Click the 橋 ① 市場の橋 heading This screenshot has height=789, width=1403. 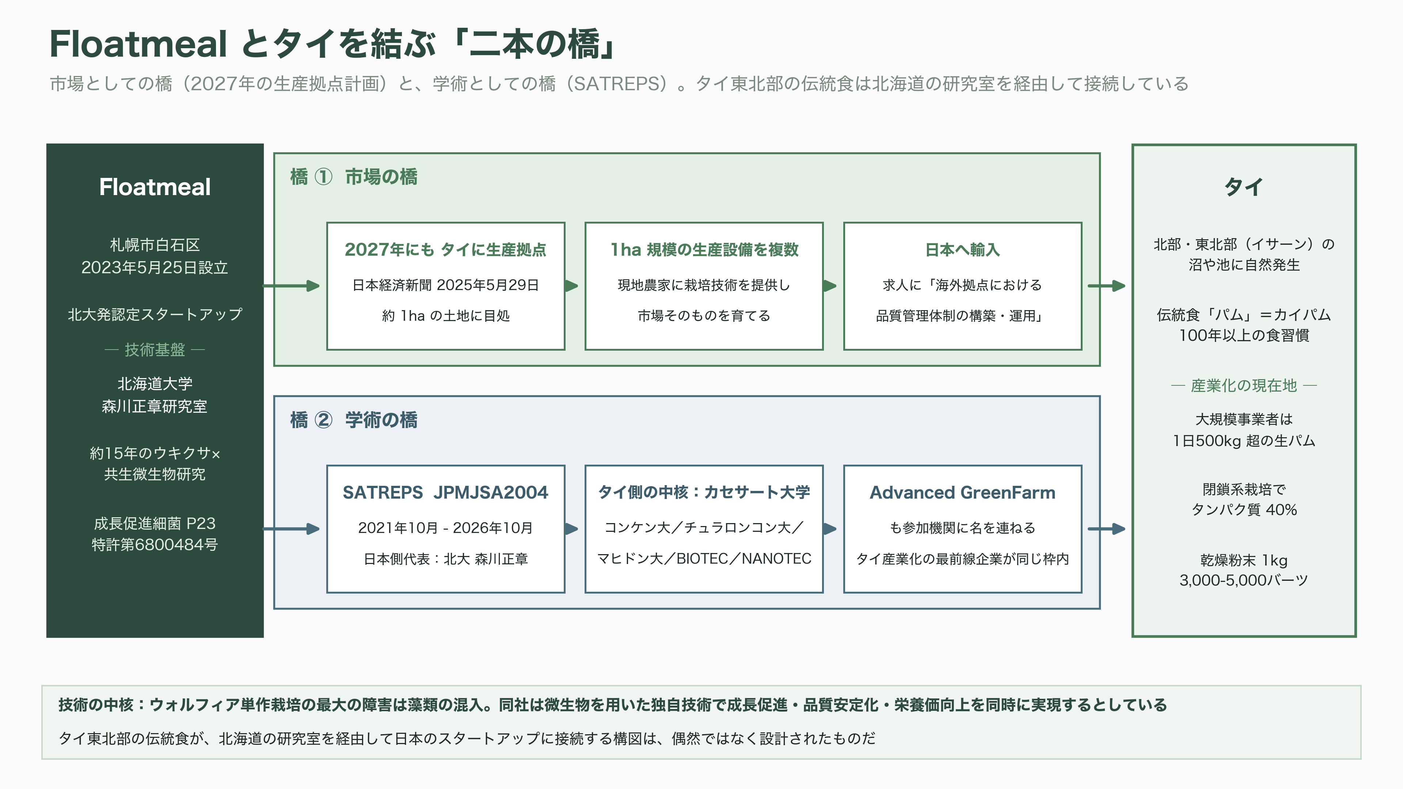(353, 177)
